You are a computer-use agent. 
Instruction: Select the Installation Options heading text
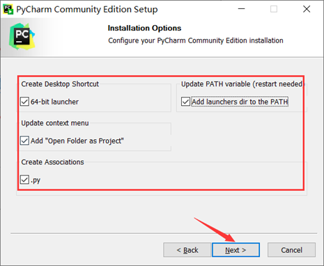(x=144, y=28)
